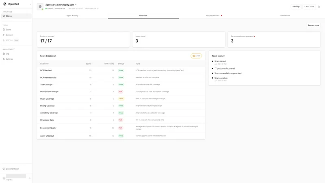The width and height of the screenshot is (325, 183).
Task: Open the agentcart-2.myshopify.com store dropdown
Action: [x=61, y=4]
